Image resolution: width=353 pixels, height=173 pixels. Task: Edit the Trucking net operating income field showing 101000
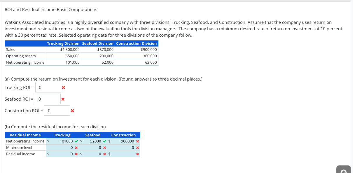click(62, 141)
